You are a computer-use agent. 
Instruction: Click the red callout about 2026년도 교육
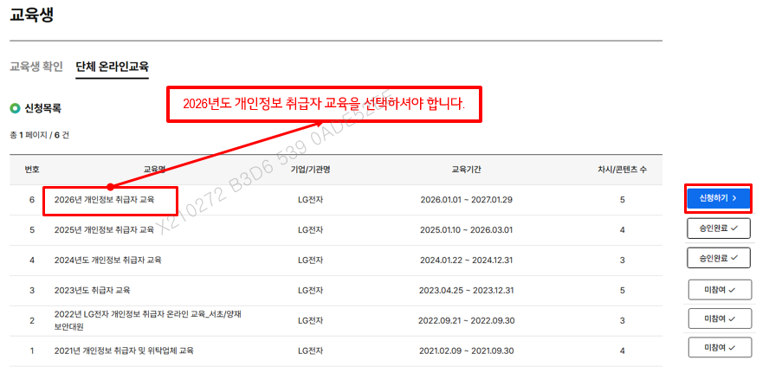point(323,103)
